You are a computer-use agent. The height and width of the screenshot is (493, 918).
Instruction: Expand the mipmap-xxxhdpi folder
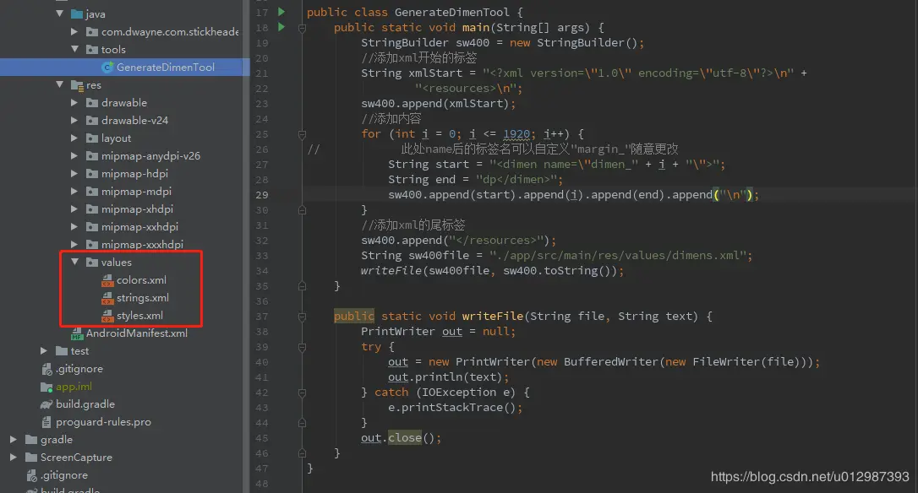pos(74,244)
